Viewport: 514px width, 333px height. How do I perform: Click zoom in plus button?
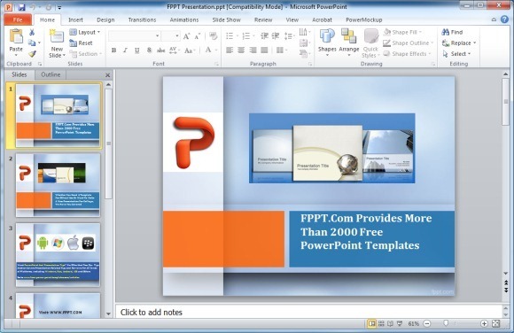tap(484, 324)
